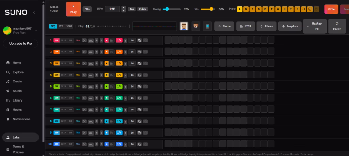Click the MIDI export button
This screenshot has height=156, width=349.
(246, 26)
